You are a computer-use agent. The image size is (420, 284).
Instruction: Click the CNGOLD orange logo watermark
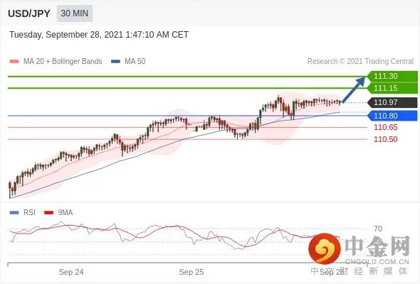(325, 248)
